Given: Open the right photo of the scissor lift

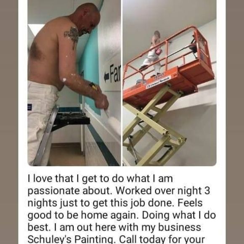Looking at the screenshot, I should [x=170, y=83].
